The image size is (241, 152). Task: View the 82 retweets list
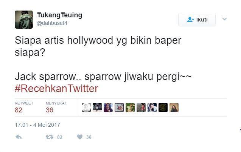tap(24, 108)
